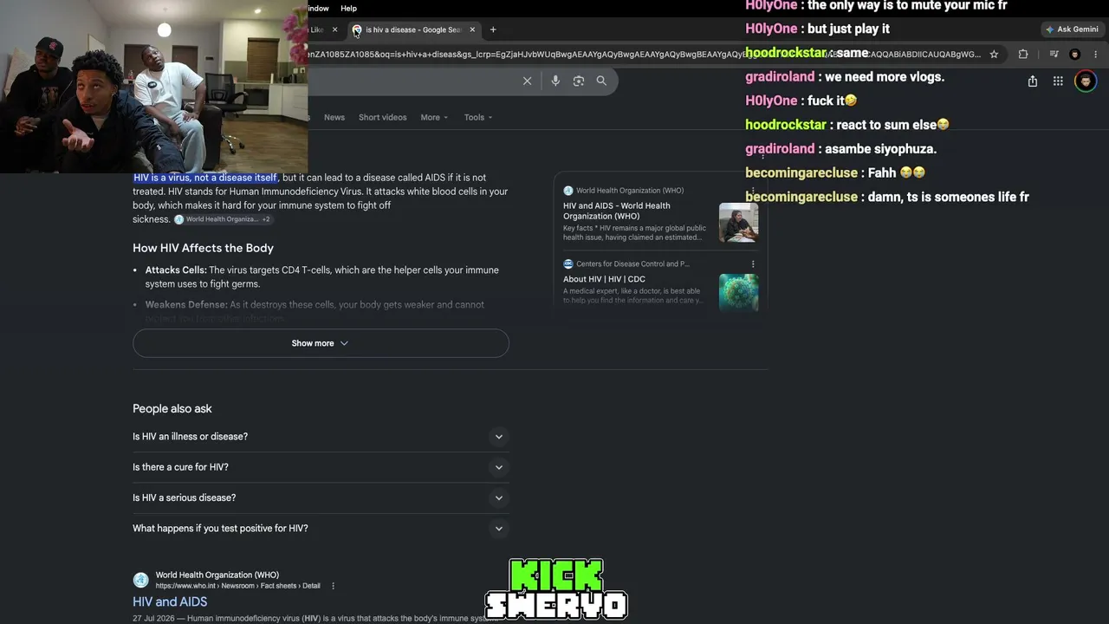Open the Tools dropdown
The image size is (1109, 624).
(477, 117)
